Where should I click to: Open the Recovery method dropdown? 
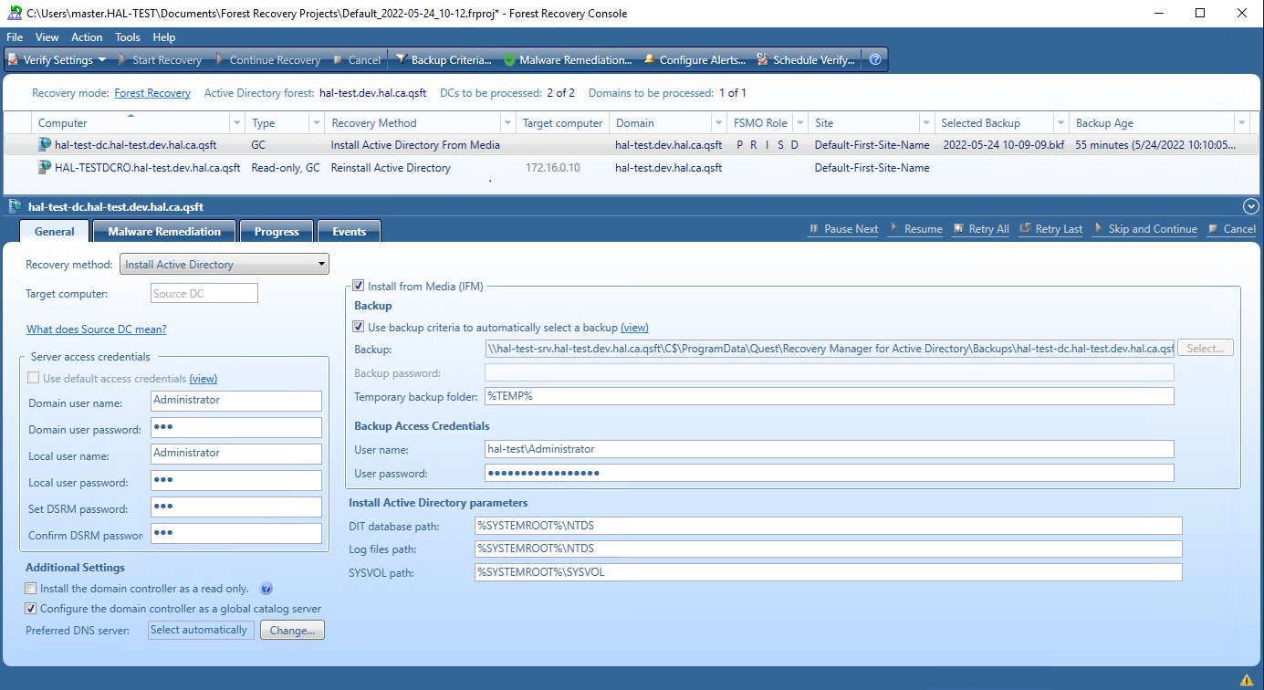(x=225, y=265)
